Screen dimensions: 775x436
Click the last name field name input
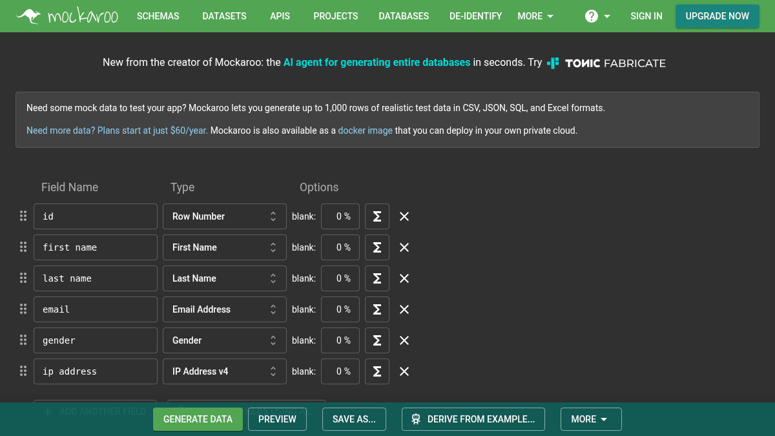coord(96,278)
